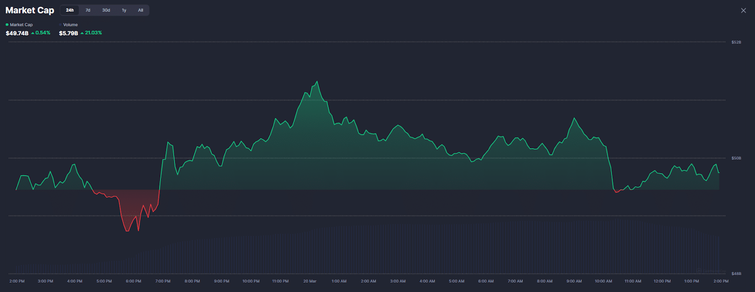Viewport: 755px width, 292px height.
Task: Click the $48B y-axis label
Action: (x=736, y=274)
